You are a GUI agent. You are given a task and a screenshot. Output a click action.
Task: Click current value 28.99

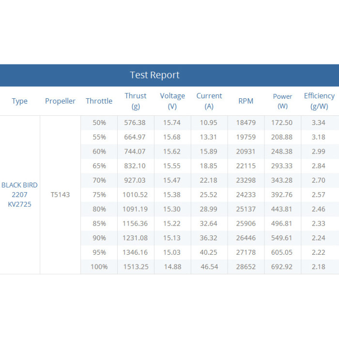(208, 209)
